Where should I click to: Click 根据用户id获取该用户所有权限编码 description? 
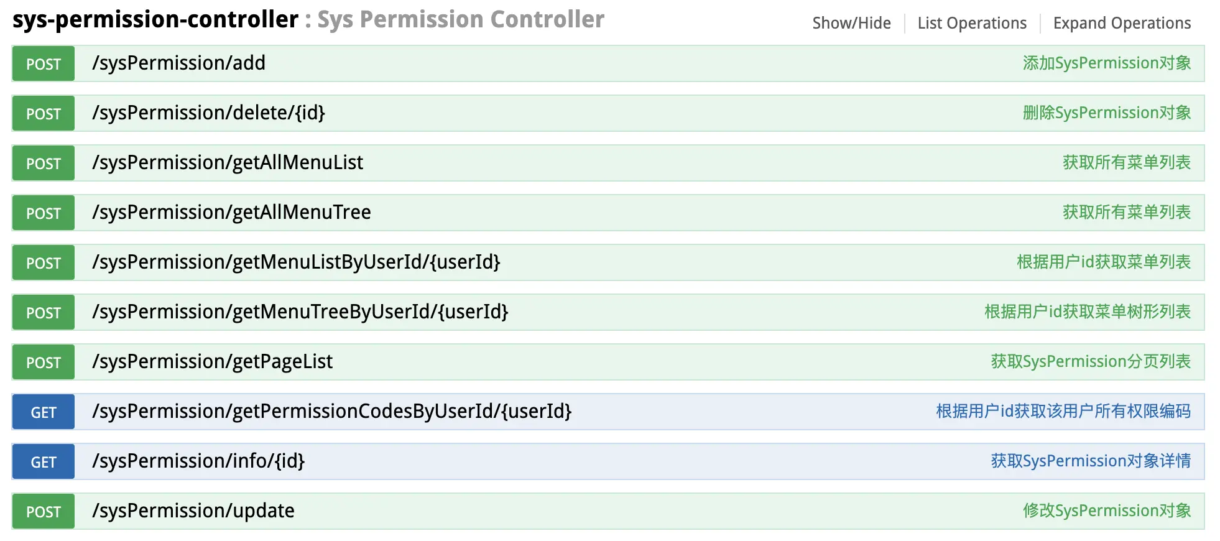point(1063,412)
